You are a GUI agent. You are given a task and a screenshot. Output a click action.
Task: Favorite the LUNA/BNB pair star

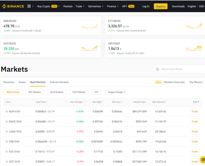[7, 132]
